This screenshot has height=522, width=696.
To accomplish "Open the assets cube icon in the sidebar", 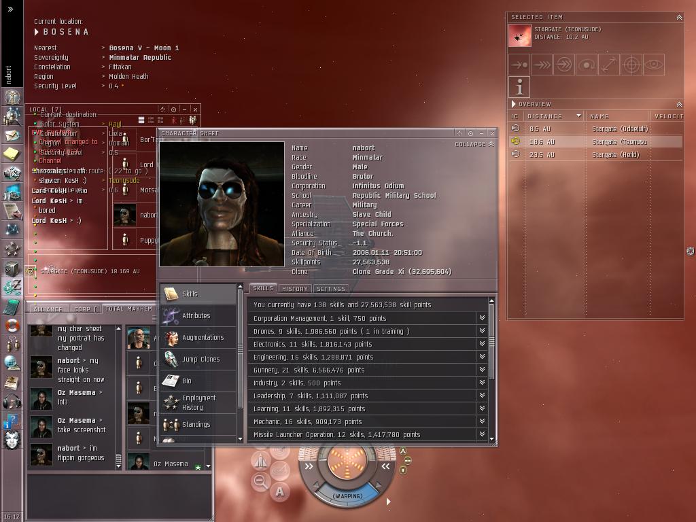I will [12, 268].
